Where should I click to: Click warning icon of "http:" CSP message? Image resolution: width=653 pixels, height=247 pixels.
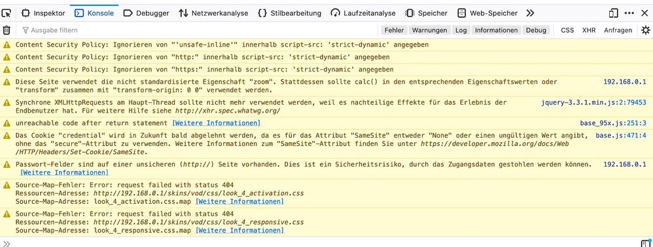tap(7, 57)
